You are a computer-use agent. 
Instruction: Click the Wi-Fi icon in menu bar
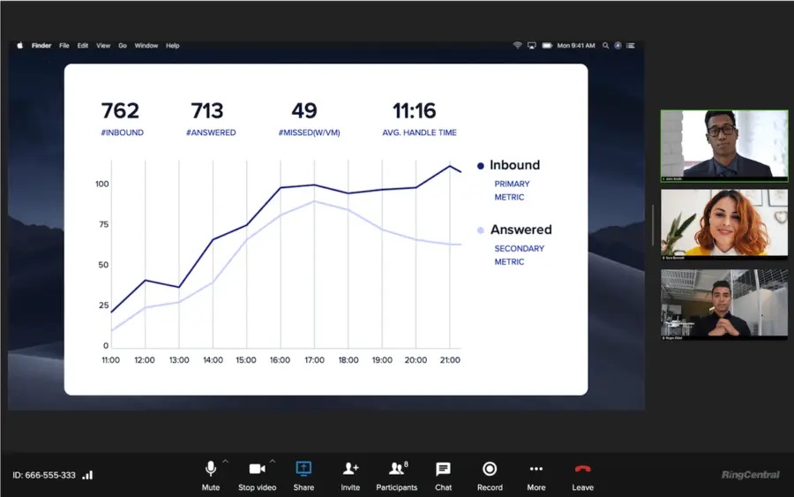(517, 46)
